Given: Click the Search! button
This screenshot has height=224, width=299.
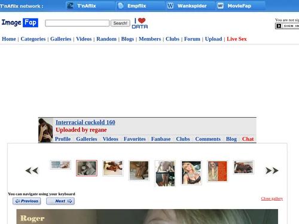Looking at the screenshot, I should 120,23.
